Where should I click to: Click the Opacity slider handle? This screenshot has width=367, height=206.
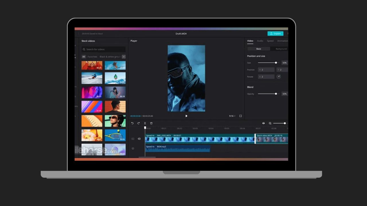[x=276, y=94]
